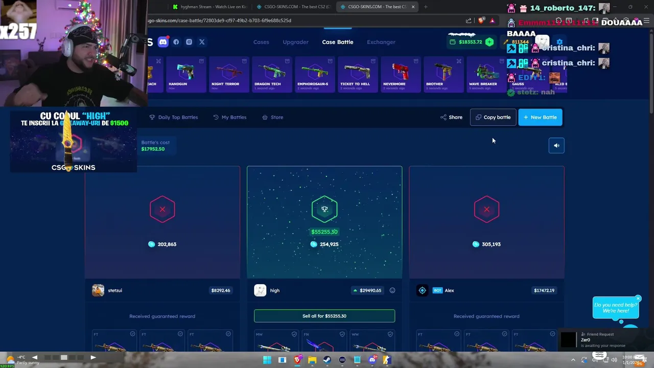Click the Emphorosaur-S live drop card

[x=314, y=75]
